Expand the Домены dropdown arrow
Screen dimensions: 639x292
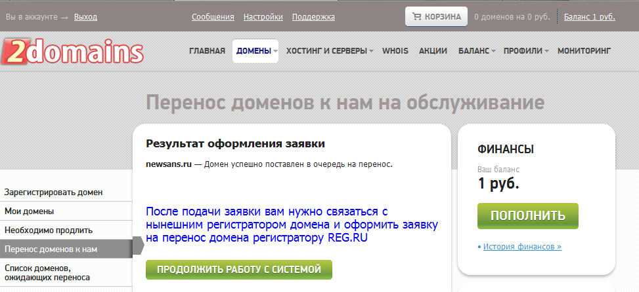pyautogui.click(x=275, y=51)
